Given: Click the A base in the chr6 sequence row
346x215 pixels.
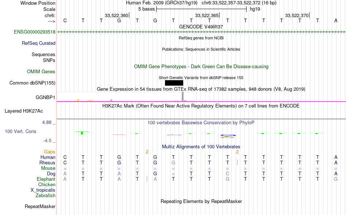Looking at the screenshot, I should [x=336, y=20].
